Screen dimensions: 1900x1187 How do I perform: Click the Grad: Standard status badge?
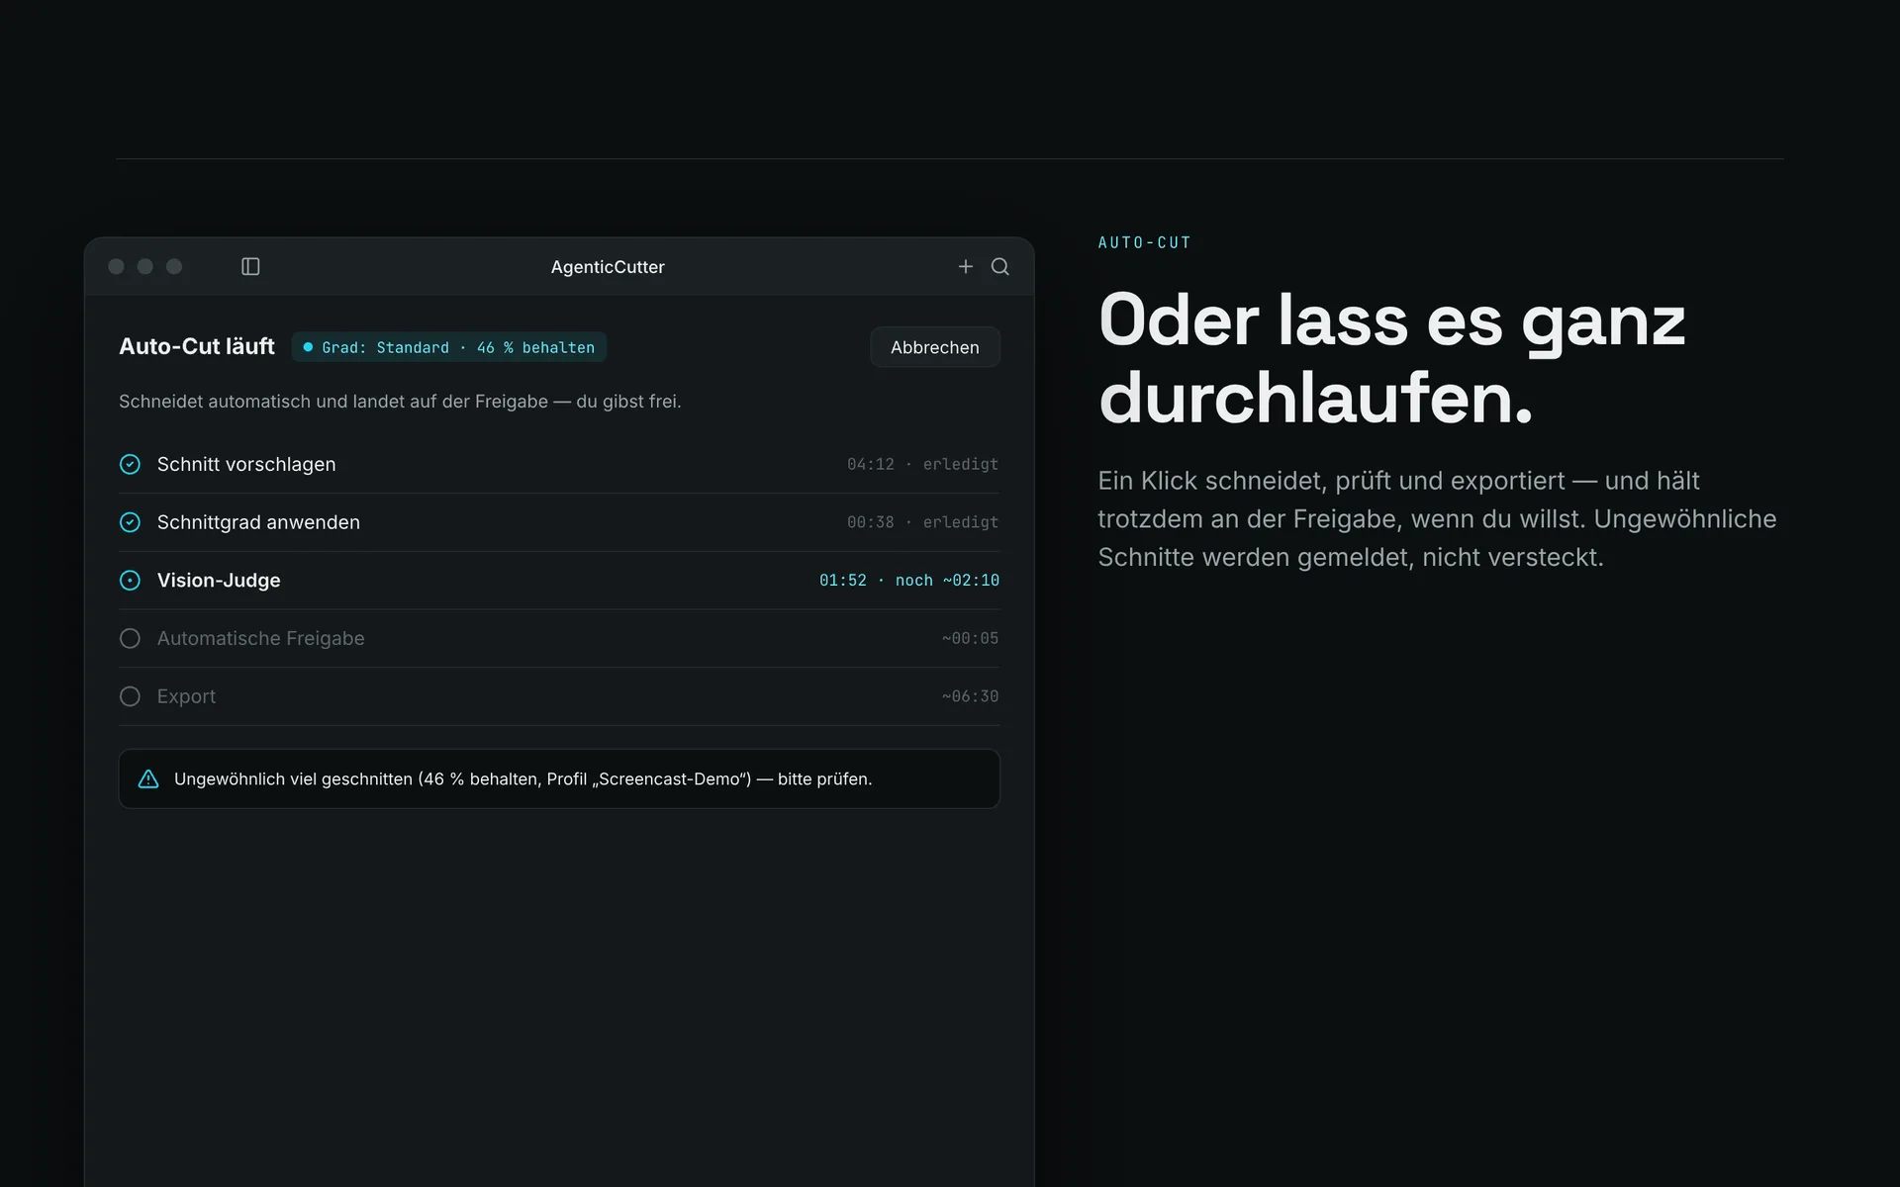coord(449,347)
